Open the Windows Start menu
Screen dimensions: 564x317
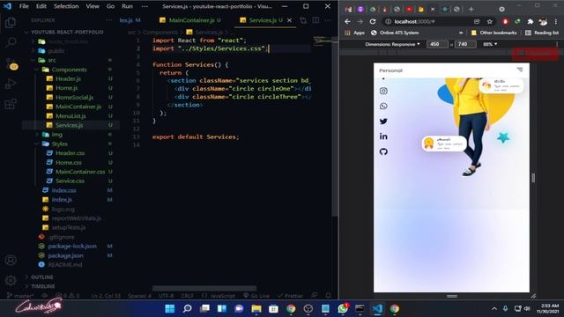pos(170,308)
